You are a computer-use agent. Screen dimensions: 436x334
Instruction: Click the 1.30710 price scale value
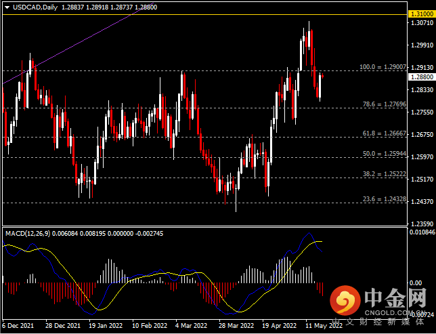[422, 23]
